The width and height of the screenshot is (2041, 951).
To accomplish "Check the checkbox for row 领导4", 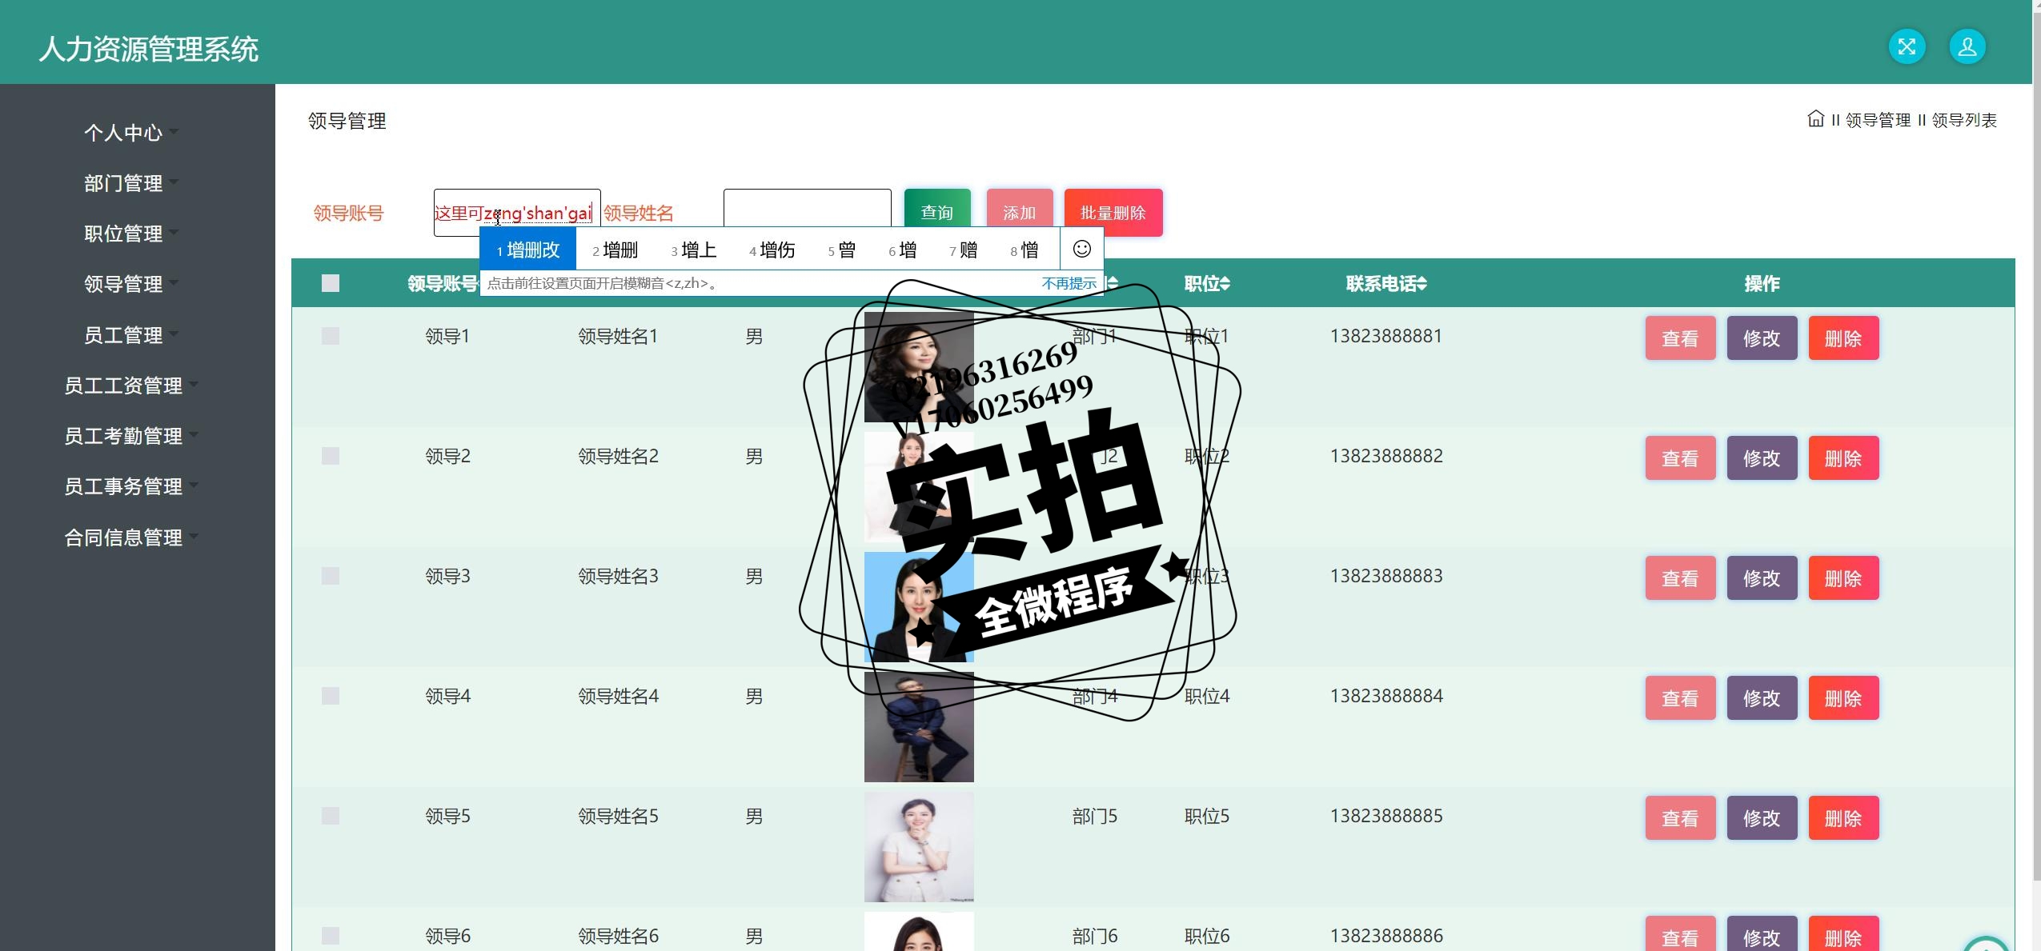I will (x=331, y=696).
